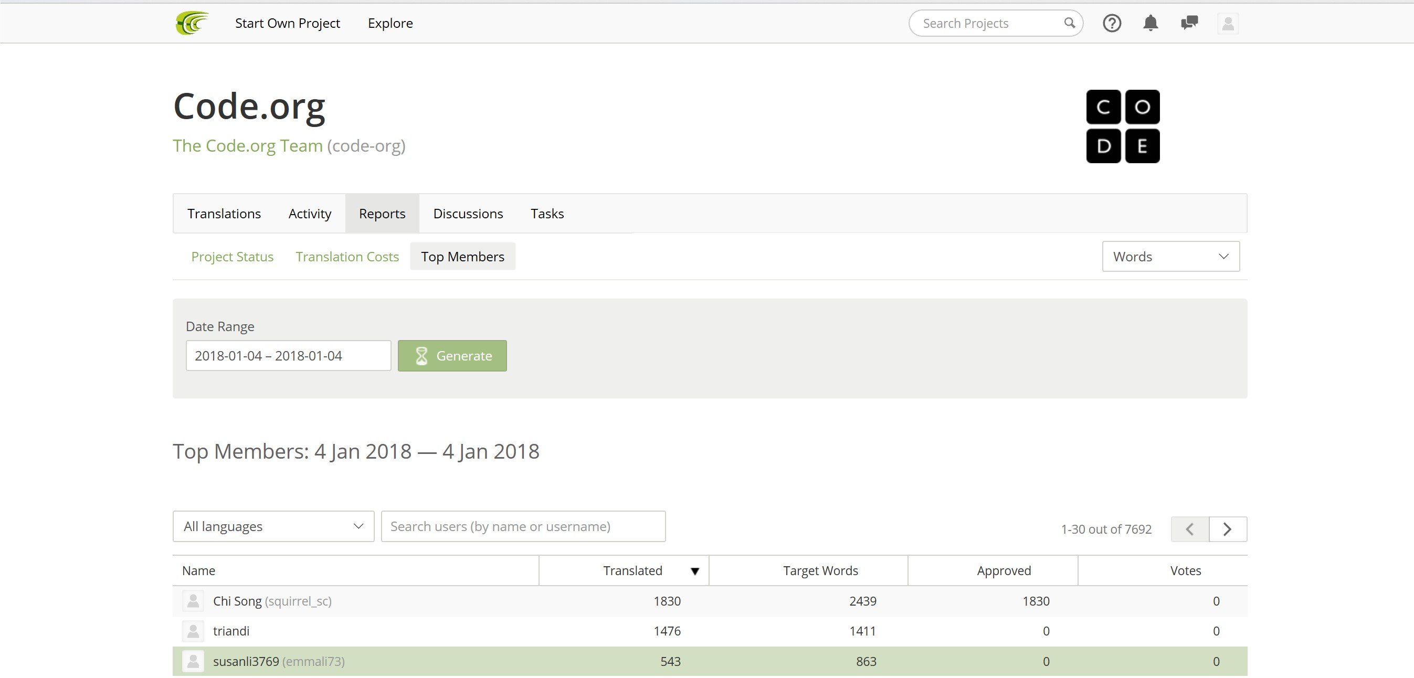1414x678 pixels.
Task: Open the Project Status report link
Action: pos(232,257)
